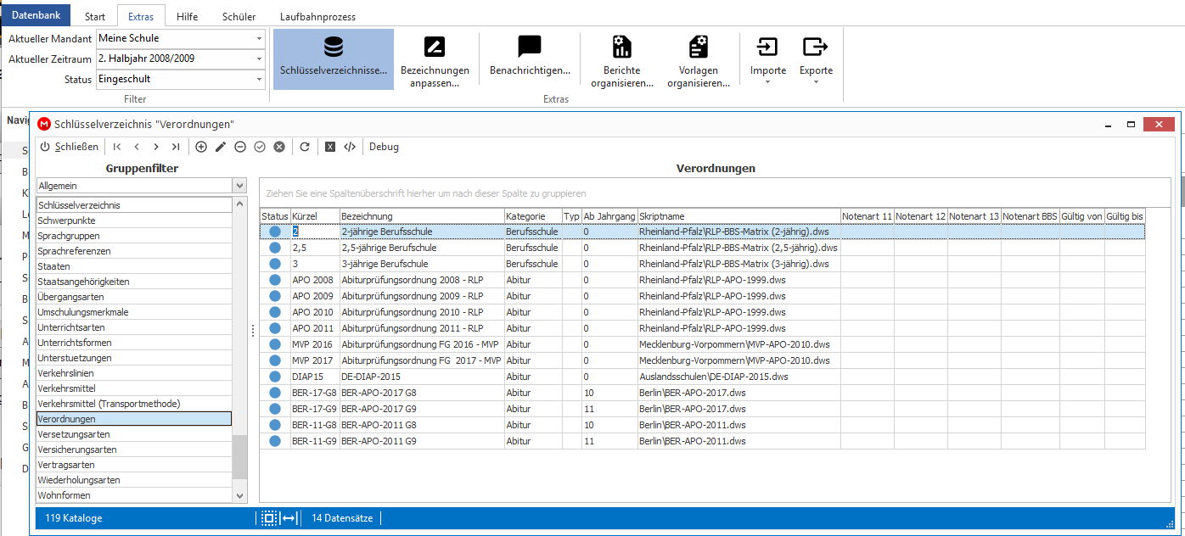Edit the record using pencil icon
Viewport: 1185px width, 536px height.
pyautogui.click(x=221, y=147)
